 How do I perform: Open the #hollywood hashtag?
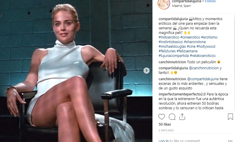point(206,47)
